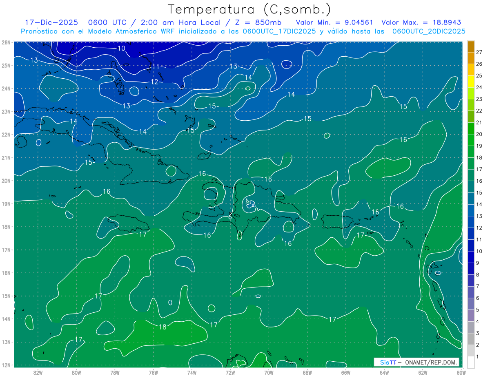This screenshot has height=378, width=490.
Task: Click the contour label 11 on the map
Action: 156,66
